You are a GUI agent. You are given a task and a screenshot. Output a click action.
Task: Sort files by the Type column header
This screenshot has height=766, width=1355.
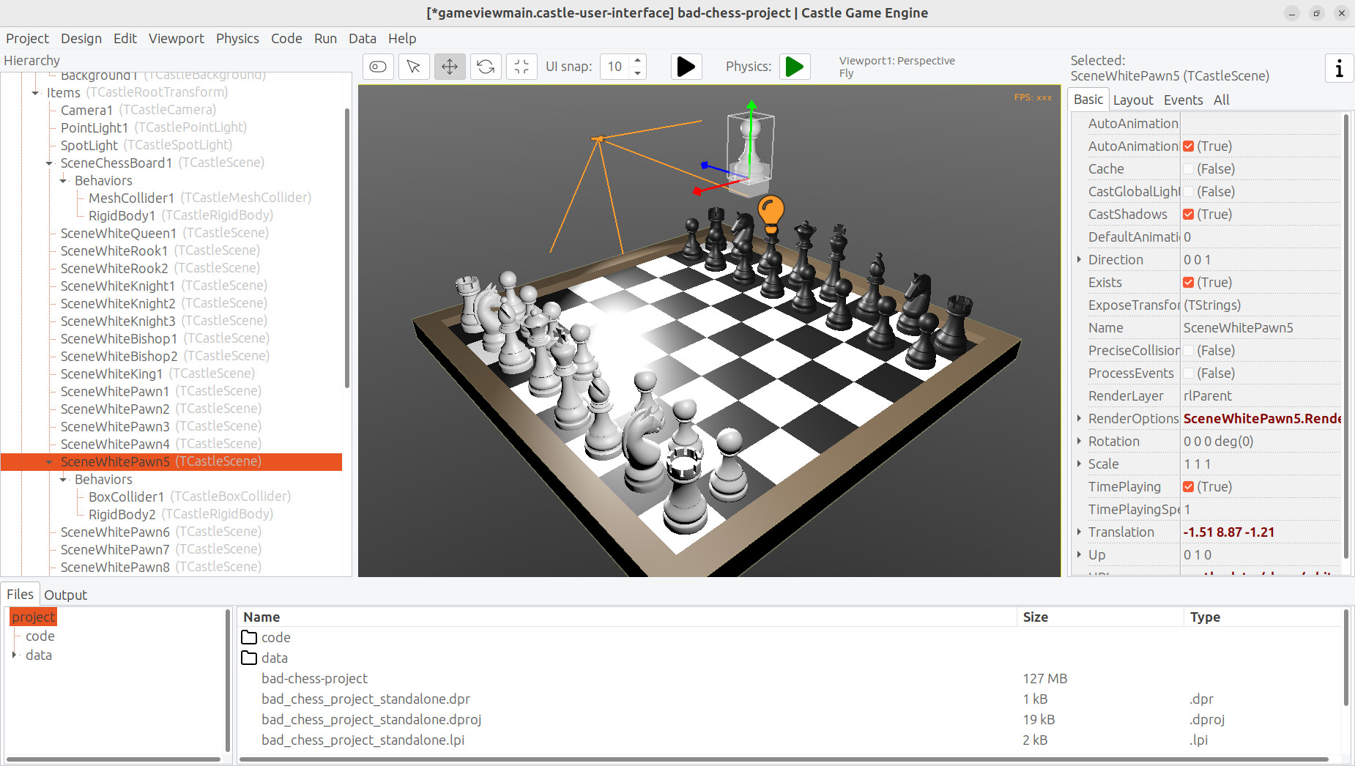1263,617
